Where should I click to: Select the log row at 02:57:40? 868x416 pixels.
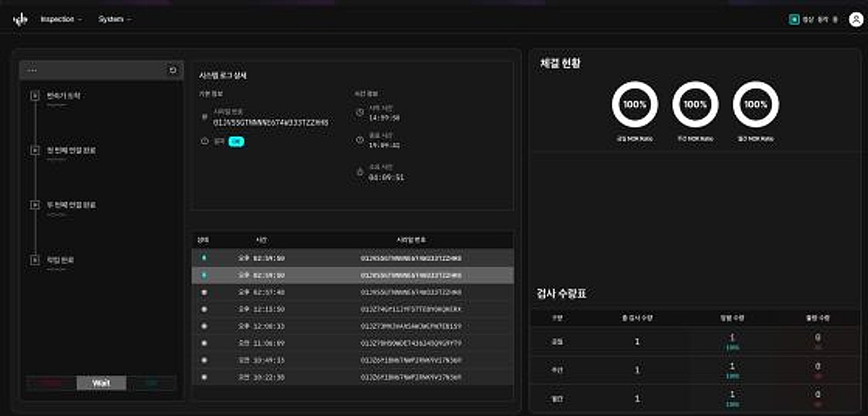coord(353,292)
